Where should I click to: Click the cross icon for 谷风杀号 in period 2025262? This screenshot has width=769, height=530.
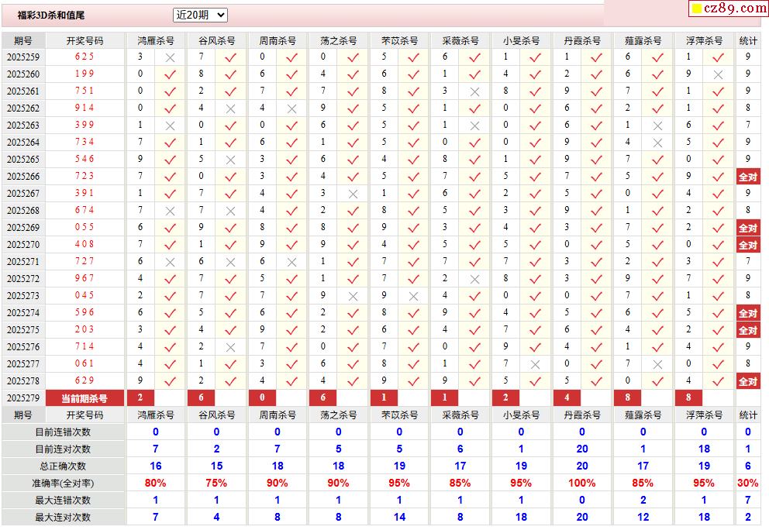230,108
